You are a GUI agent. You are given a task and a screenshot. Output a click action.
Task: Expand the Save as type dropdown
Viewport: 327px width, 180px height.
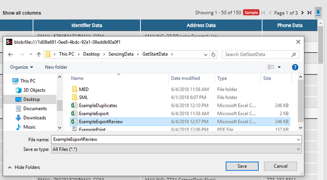click(298, 149)
